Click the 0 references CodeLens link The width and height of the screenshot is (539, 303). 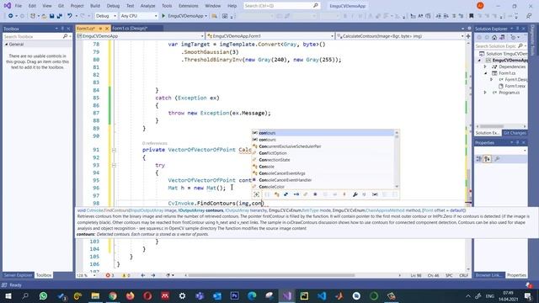[x=155, y=143]
